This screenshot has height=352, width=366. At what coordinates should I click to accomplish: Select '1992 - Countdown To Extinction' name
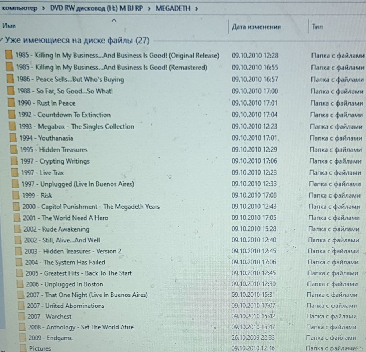point(65,115)
